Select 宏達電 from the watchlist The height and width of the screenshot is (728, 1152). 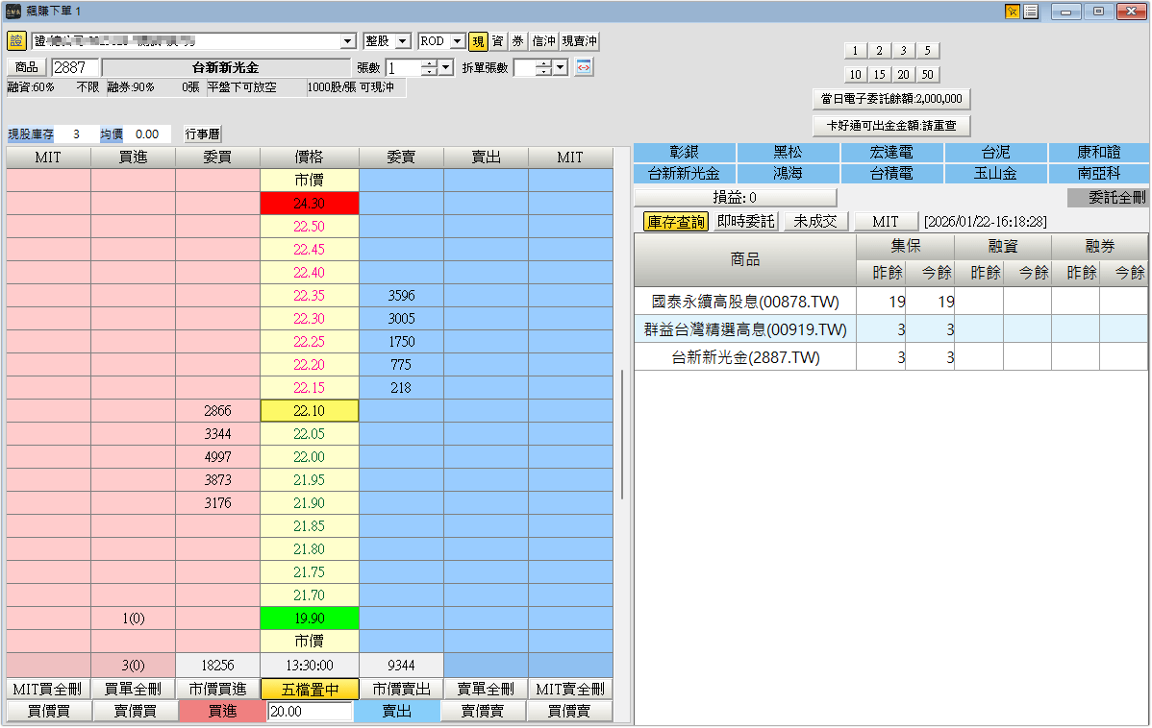[891, 153]
